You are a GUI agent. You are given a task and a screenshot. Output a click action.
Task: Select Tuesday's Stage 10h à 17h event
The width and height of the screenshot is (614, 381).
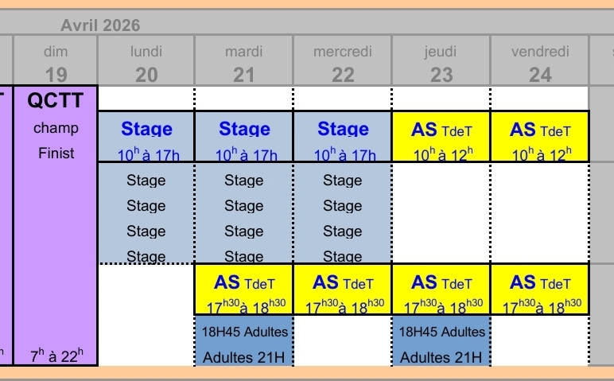click(244, 138)
